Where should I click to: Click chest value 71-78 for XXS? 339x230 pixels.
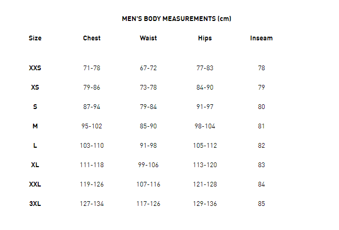tap(92, 68)
